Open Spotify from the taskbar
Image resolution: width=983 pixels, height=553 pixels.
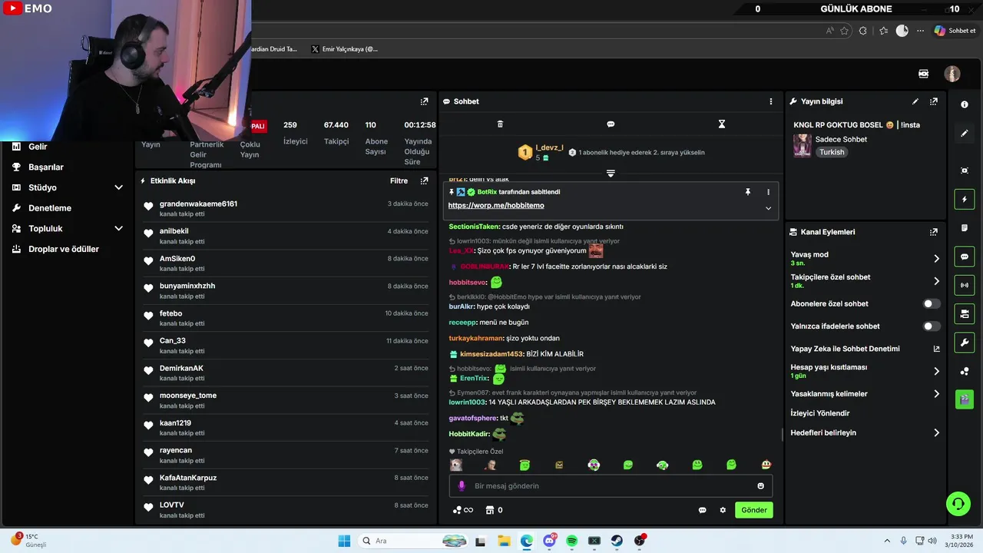pos(571,541)
